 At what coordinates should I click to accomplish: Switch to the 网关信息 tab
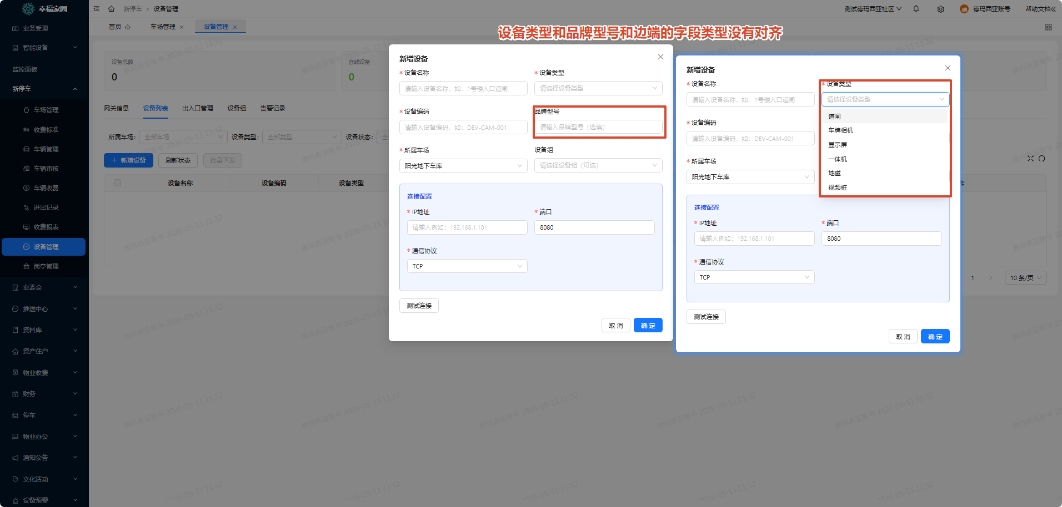[116, 108]
